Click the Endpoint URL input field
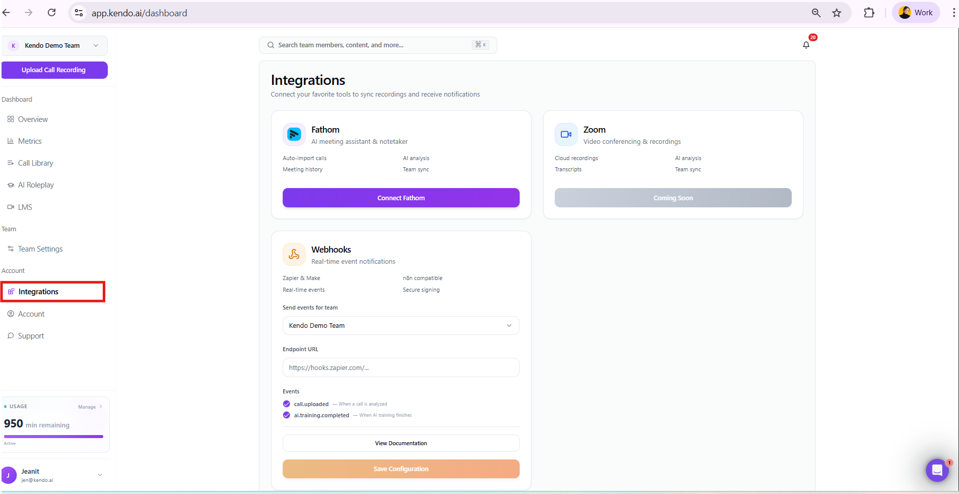Viewport: 959px width, 494px height. [401, 367]
